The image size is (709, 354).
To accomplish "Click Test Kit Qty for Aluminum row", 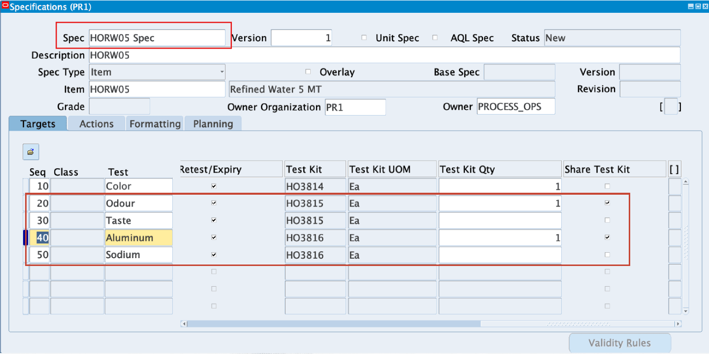I will click(500, 237).
